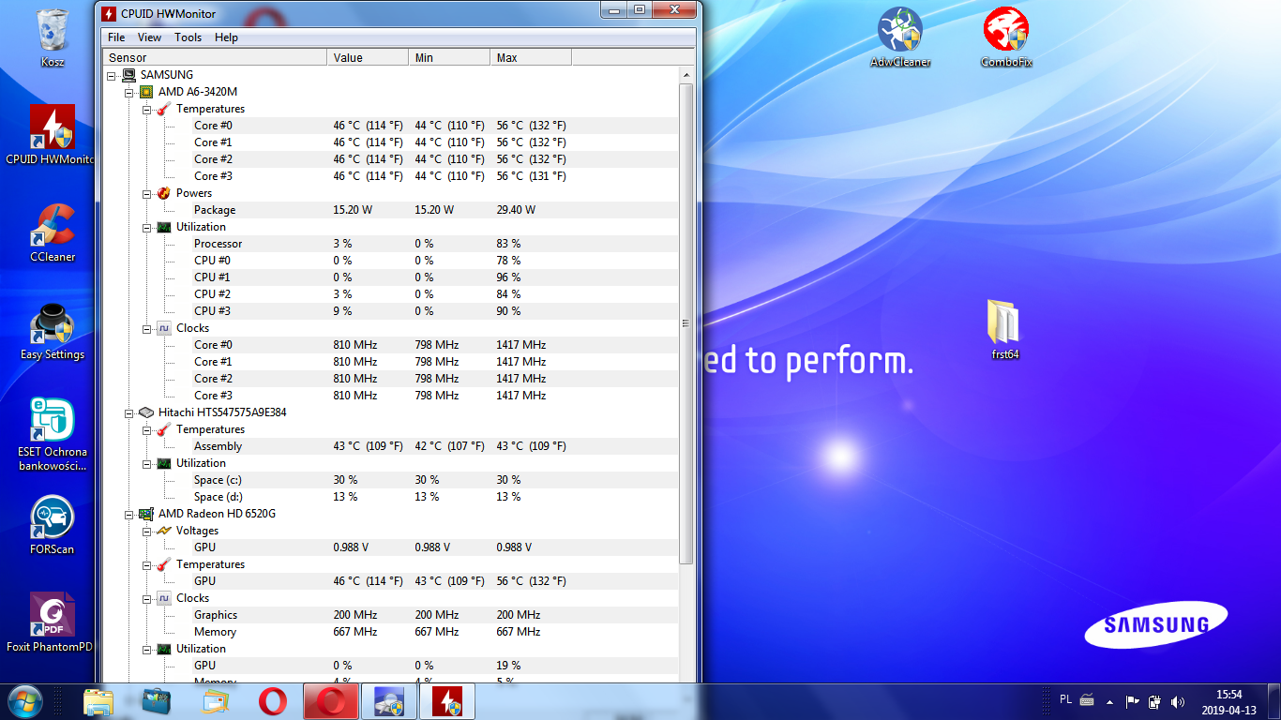The height and width of the screenshot is (720, 1281).
Task: Select the SAMSUNG tree item
Action: tap(167, 75)
